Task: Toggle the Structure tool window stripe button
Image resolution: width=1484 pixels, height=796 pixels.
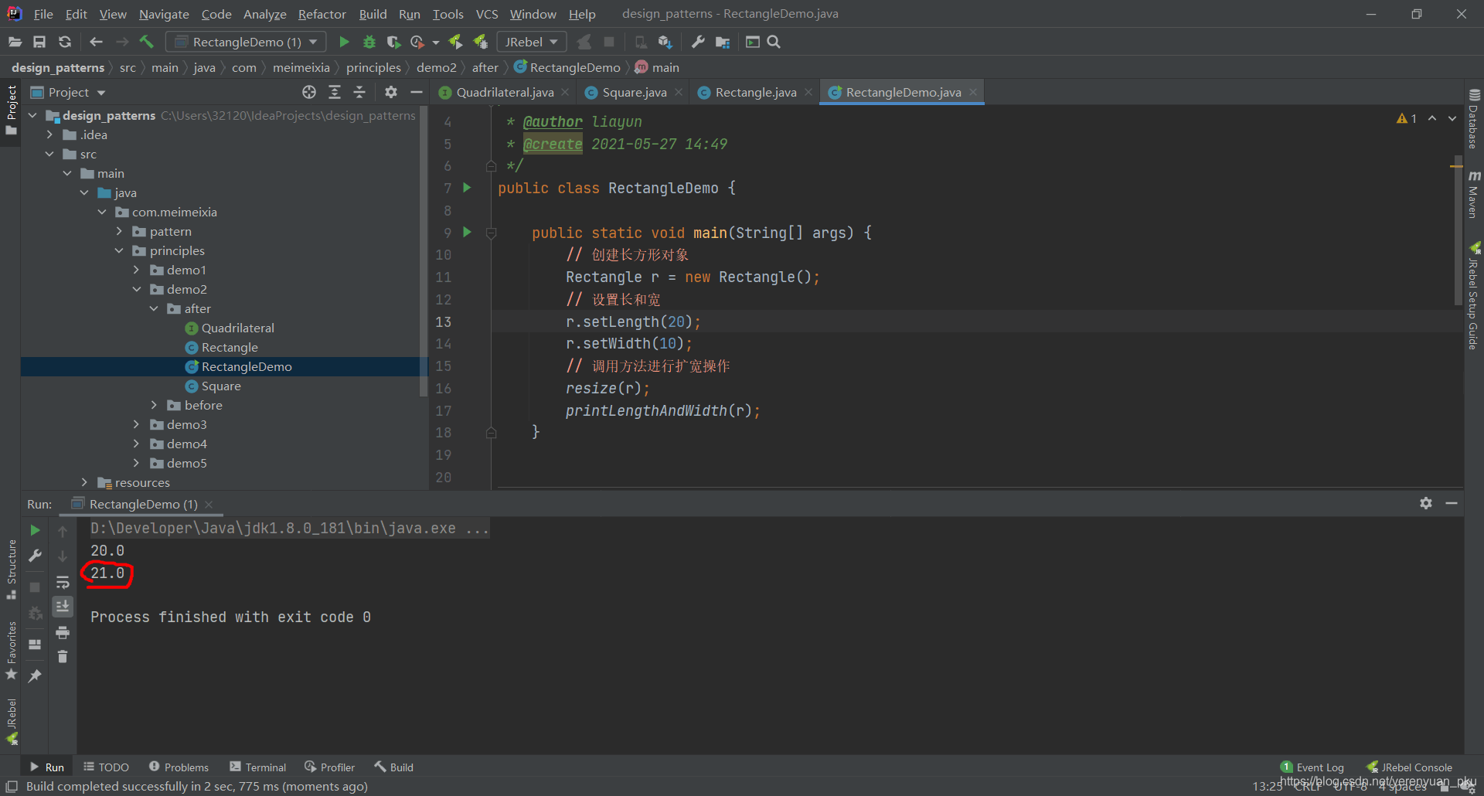Action: pyautogui.click(x=11, y=570)
